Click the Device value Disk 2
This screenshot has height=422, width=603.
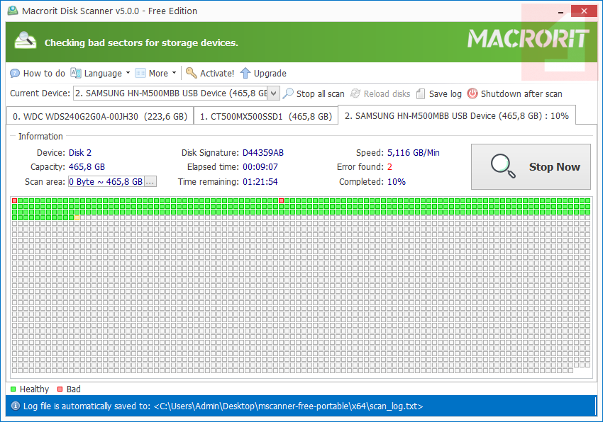pyautogui.click(x=80, y=153)
